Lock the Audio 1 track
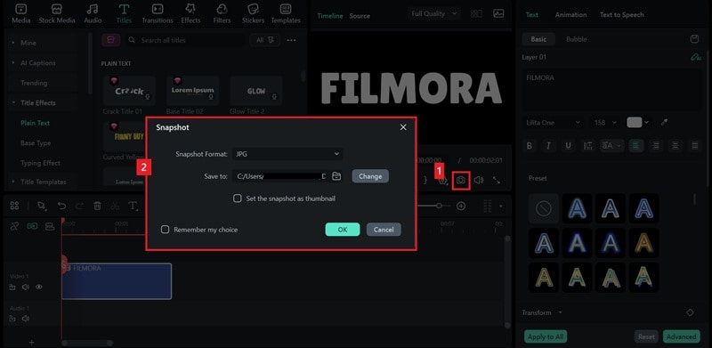 pyautogui.click(x=12, y=319)
